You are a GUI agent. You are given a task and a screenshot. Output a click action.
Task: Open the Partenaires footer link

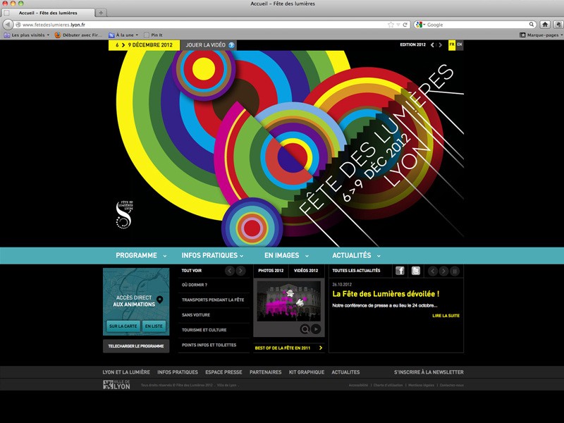click(x=266, y=372)
